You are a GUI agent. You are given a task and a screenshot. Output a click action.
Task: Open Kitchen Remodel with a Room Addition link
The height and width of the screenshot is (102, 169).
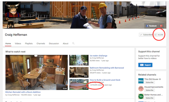pyautogui.click(x=23, y=92)
